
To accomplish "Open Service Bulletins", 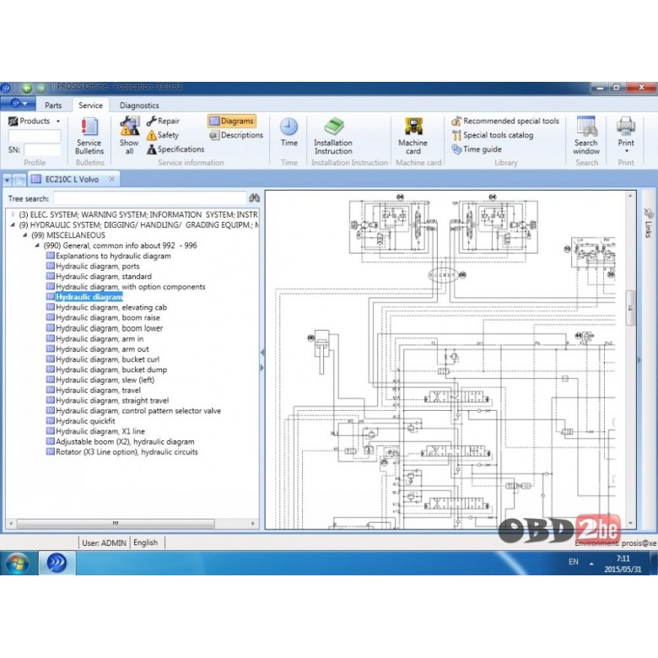I will 89,136.
